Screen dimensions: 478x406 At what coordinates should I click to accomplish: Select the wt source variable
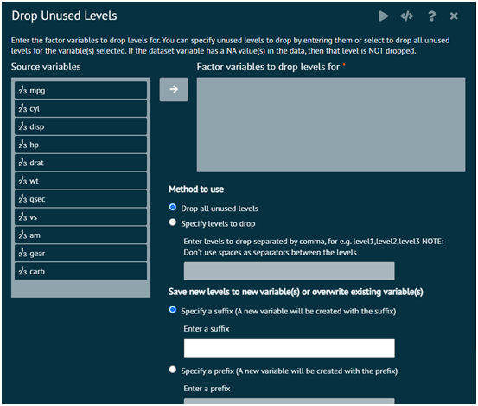click(80, 181)
